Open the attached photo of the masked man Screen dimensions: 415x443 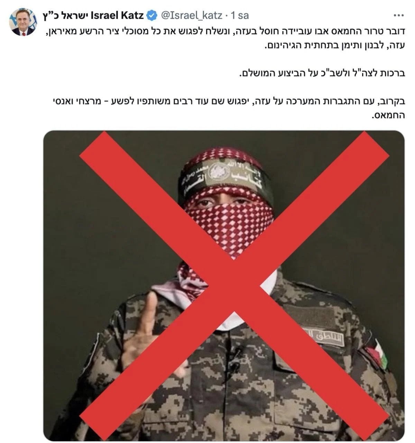tap(224, 286)
